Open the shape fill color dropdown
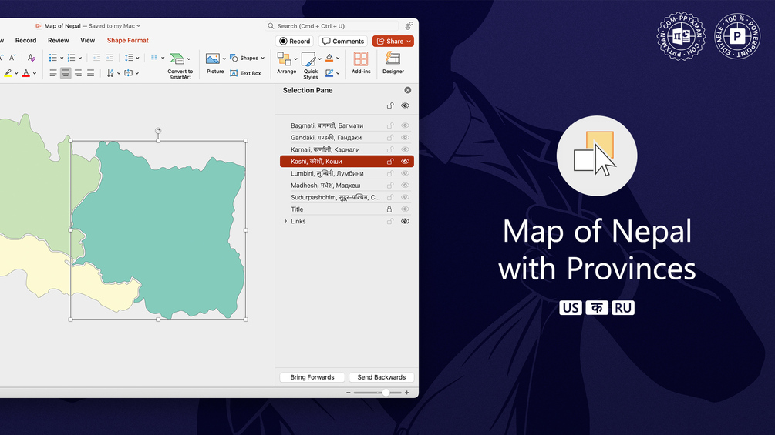Screen dimensions: 775x435 (x=338, y=59)
